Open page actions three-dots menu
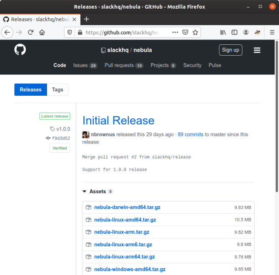The width and height of the screenshot is (279, 275). (x=175, y=32)
